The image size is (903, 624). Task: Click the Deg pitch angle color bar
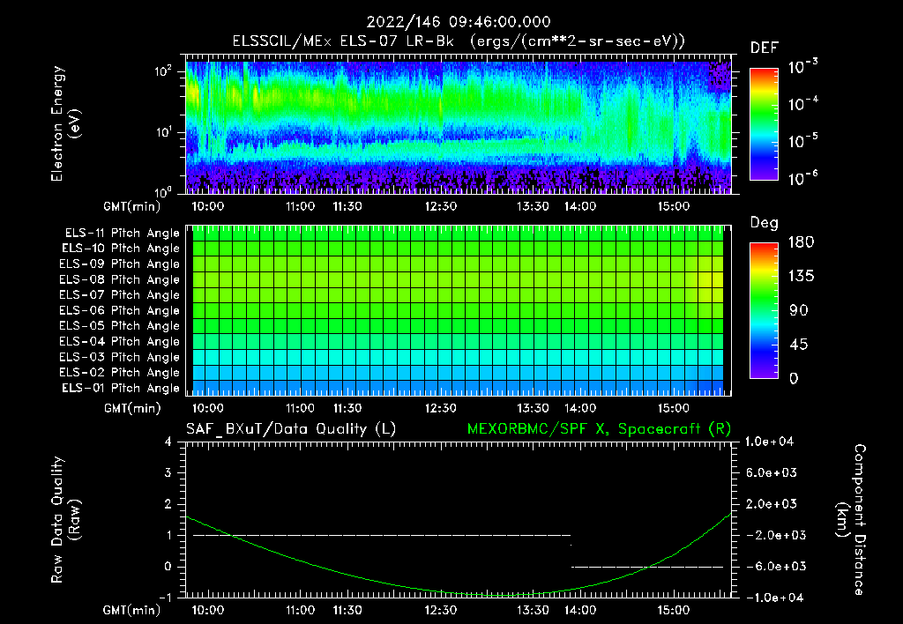click(x=762, y=311)
